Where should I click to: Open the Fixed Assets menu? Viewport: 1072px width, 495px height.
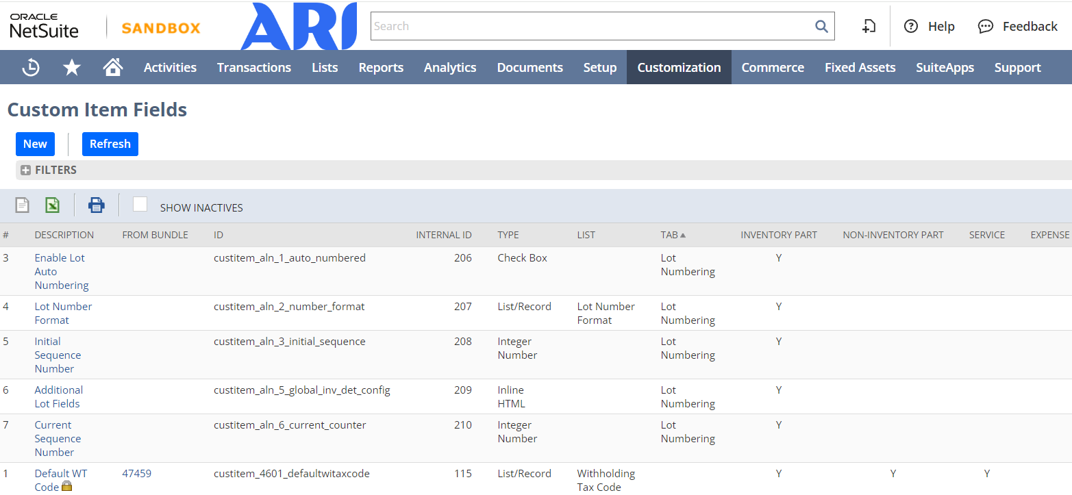pyautogui.click(x=860, y=67)
